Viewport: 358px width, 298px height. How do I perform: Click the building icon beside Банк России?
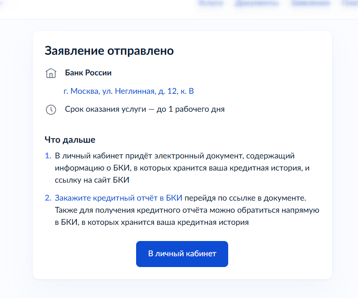(x=51, y=73)
